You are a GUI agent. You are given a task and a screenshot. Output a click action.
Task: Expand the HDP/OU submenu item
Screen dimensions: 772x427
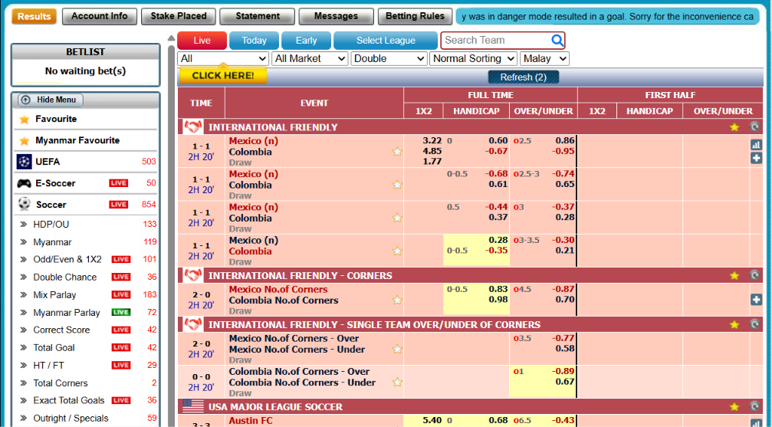(x=51, y=224)
